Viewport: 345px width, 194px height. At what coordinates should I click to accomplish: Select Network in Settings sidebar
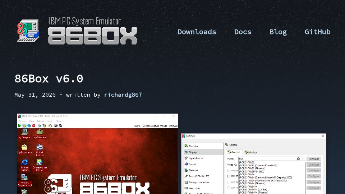(x=203, y=170)
